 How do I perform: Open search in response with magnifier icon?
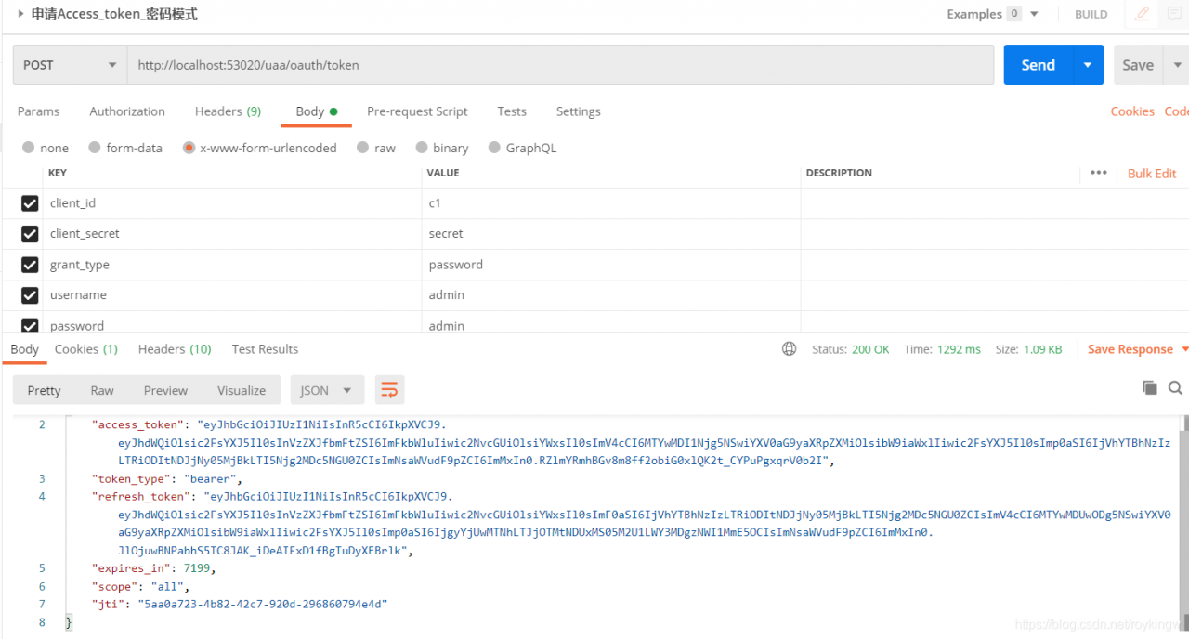click(x=1175, y=388)
